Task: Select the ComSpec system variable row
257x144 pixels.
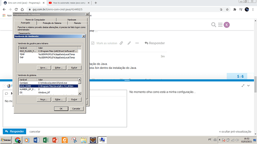Action: [x=48, y=83]
